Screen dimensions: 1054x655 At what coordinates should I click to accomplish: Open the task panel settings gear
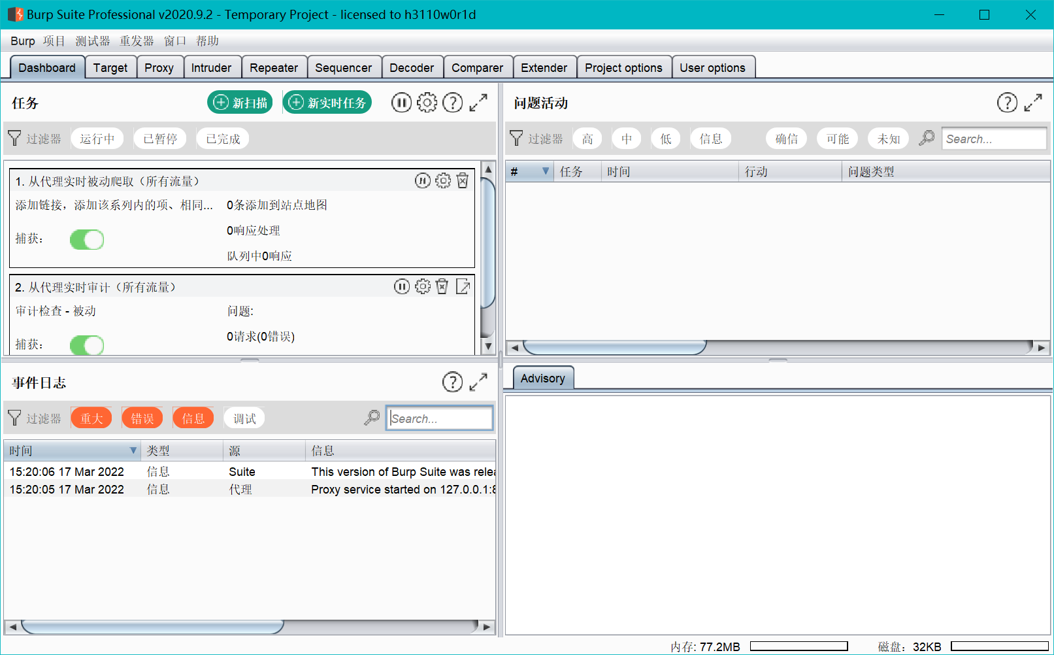(x=427, y=102)
